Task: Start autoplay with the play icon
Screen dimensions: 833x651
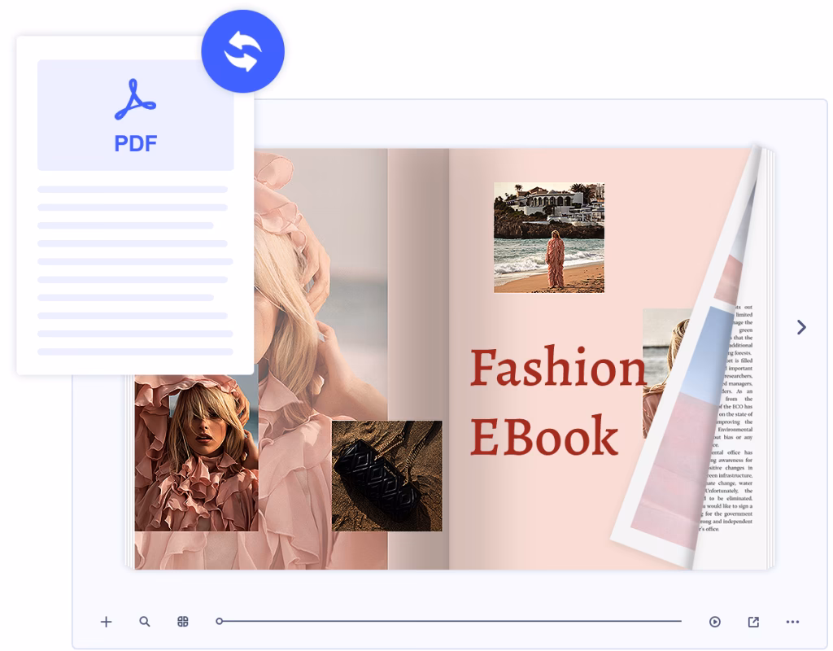Action: click(715, 622)
